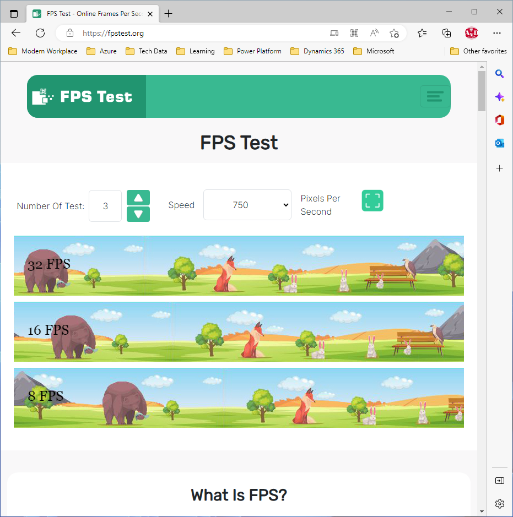Open the Power Platform favorites folder
Viewport: 513px width, 517px height.
(x=253, y=51)
